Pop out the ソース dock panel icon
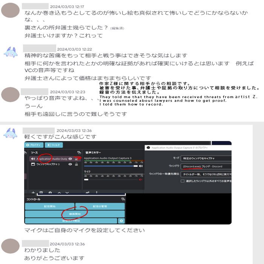 (x=79, y=152)
